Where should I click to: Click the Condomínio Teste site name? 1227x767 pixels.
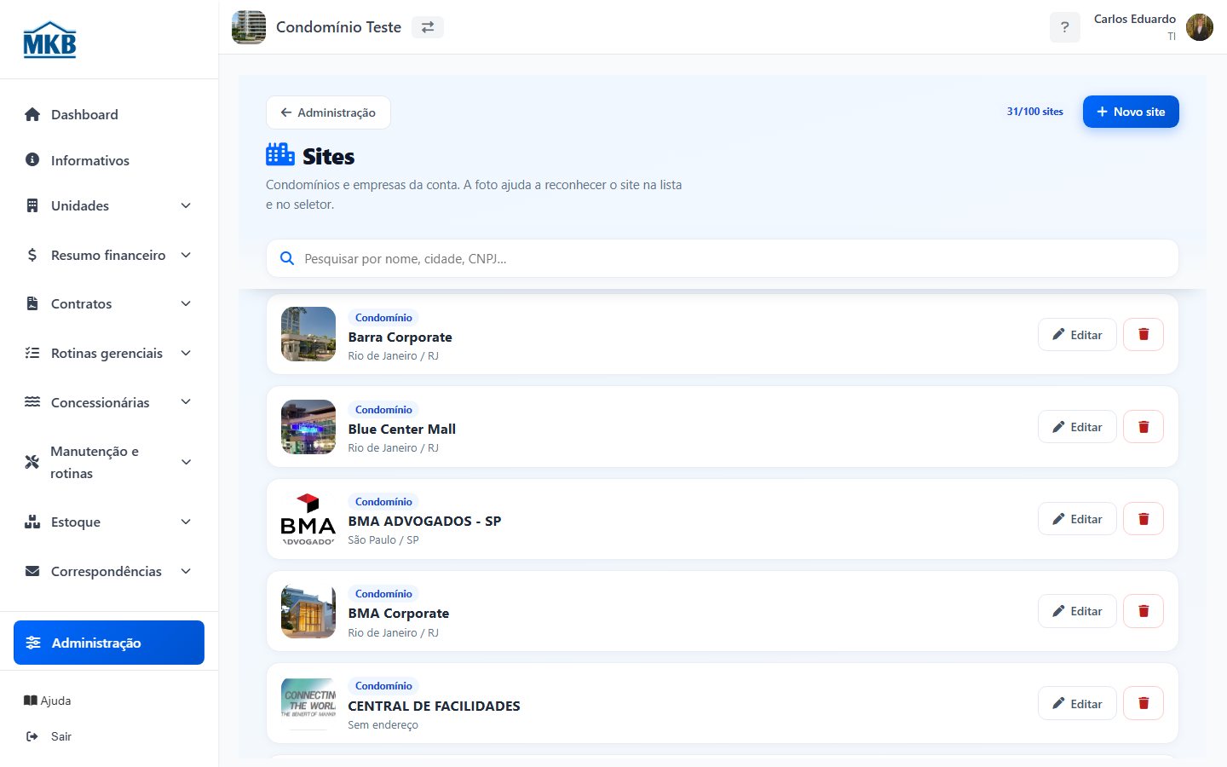coord(338,27)
